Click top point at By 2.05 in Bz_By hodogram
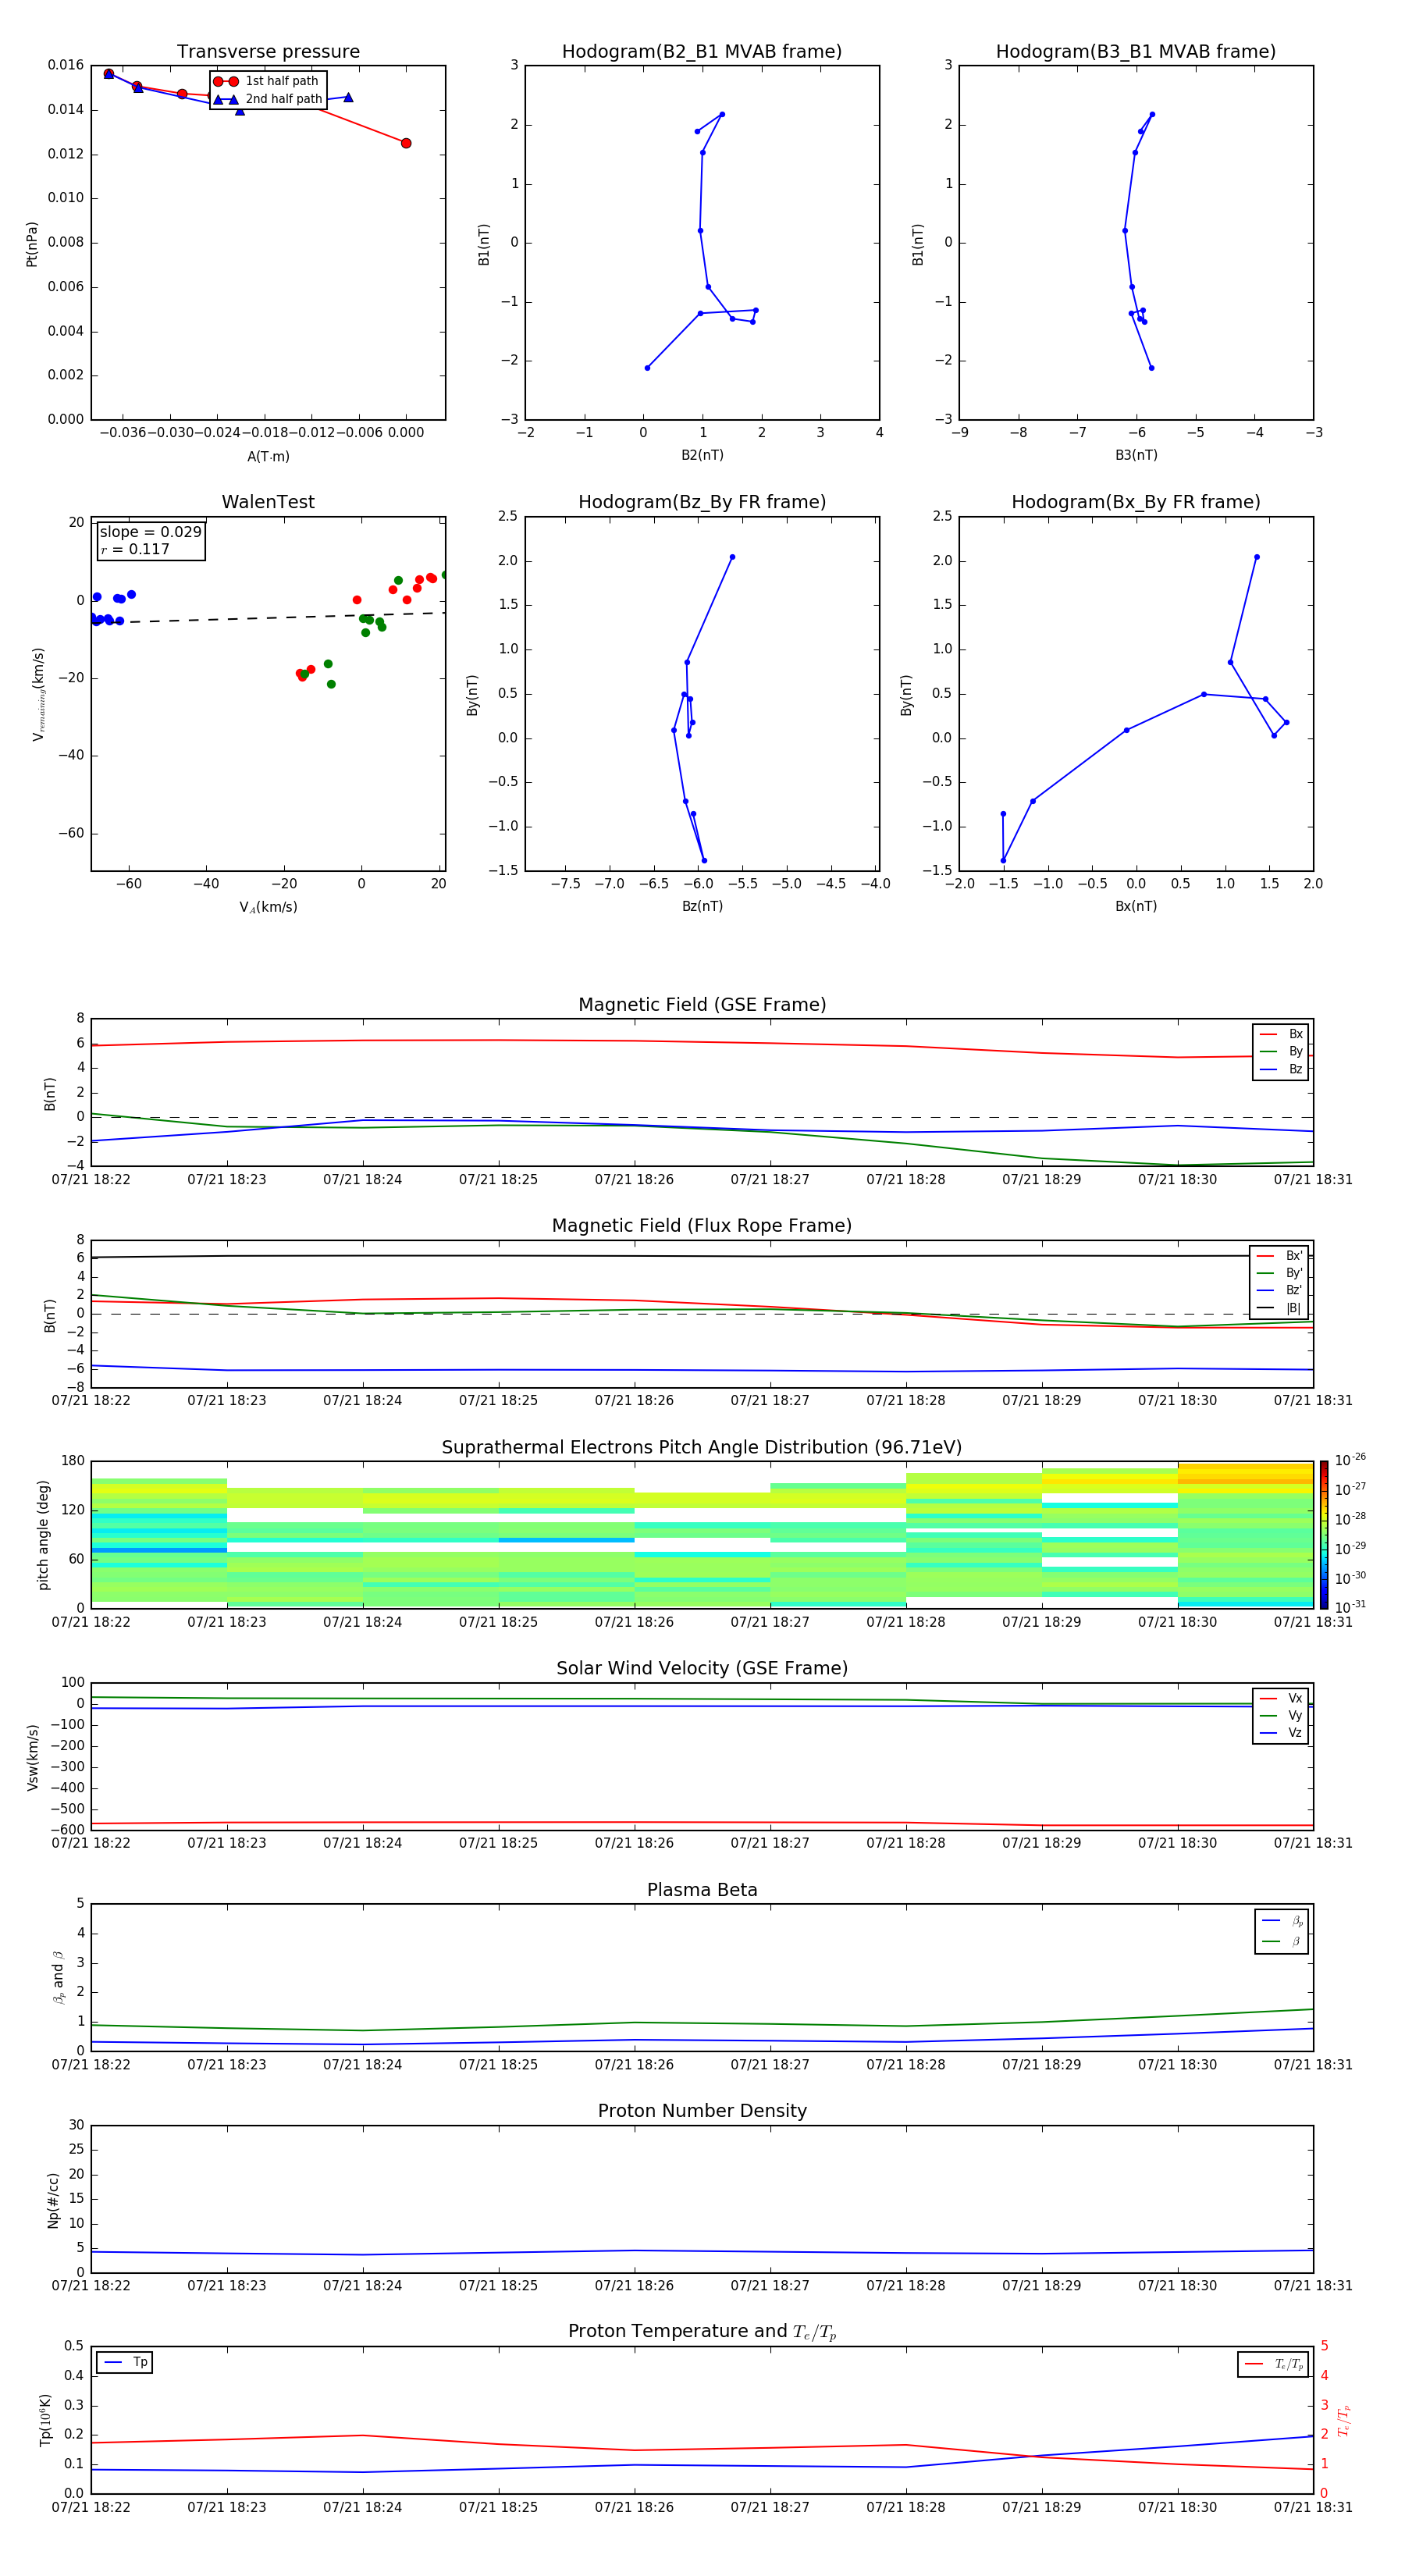 coord(732,557)
